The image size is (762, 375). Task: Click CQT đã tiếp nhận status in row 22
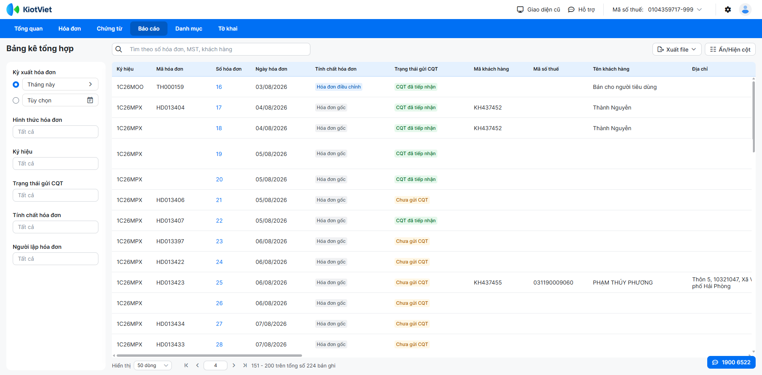[416, 221]
